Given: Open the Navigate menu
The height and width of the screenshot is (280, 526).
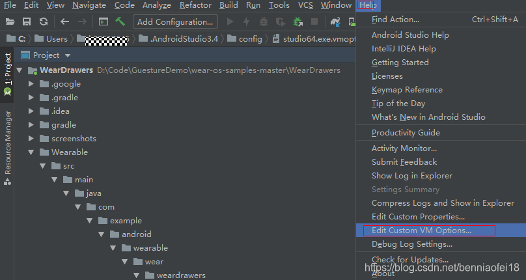Looking at the screenshot, I should pos(89,5).
